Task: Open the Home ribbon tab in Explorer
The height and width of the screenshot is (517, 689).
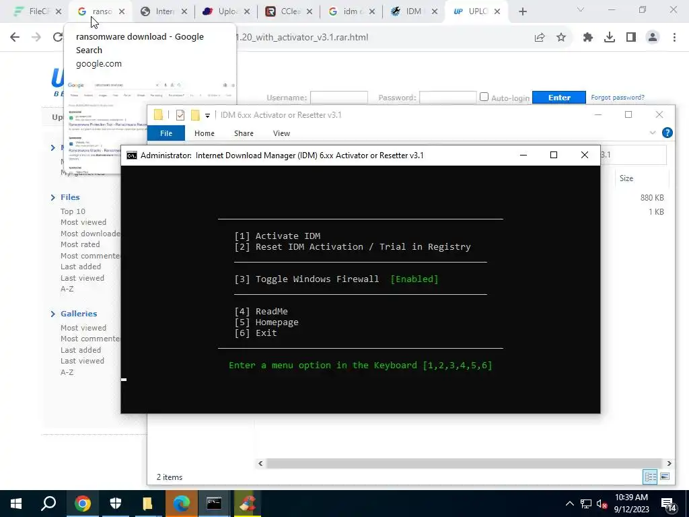Action: coord(205,133)
